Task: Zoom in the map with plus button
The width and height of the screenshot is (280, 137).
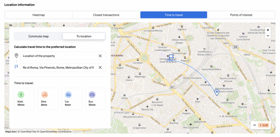Action: coord(268,30)
